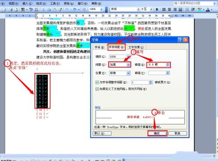
Task: Open the 位置 position 标准 dropdown
Action: coord(129,73)
